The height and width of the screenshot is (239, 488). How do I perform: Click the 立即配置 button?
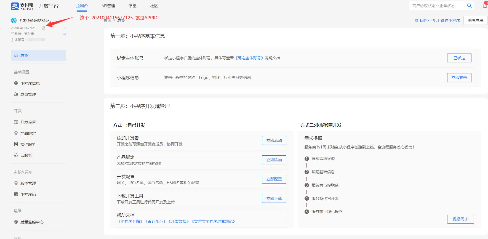coord(274,179)
